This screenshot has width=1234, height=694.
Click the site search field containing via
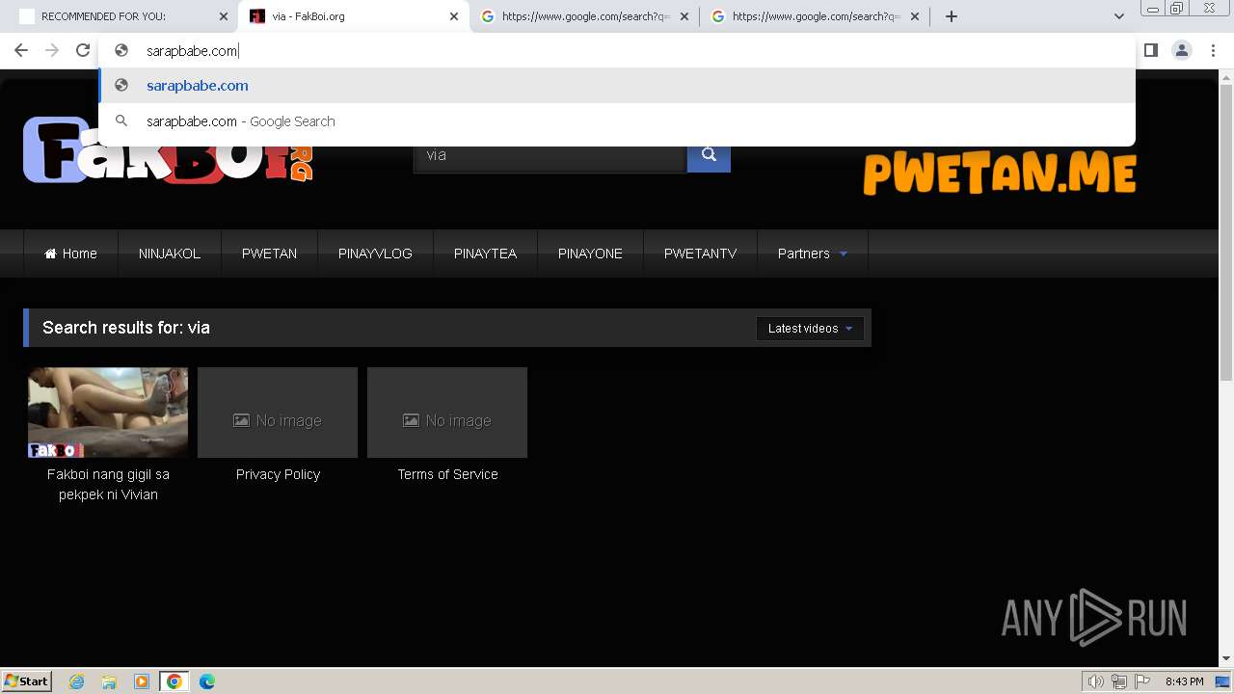550,155
